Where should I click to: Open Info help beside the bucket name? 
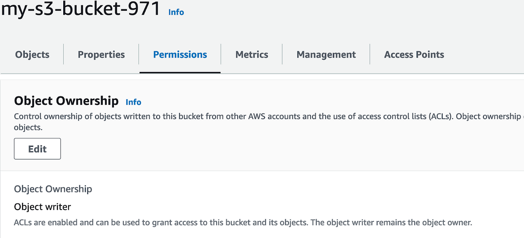pos(176,12)
